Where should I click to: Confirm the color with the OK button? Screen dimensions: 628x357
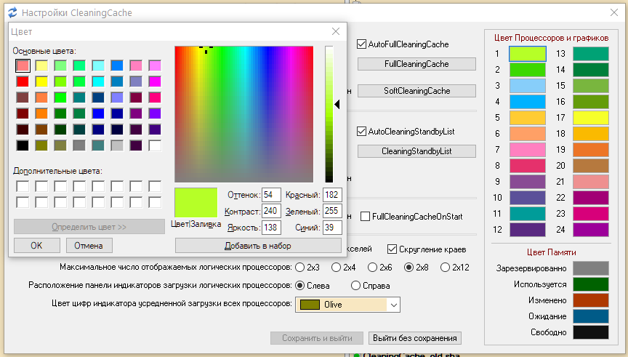[x=36, y=246]
